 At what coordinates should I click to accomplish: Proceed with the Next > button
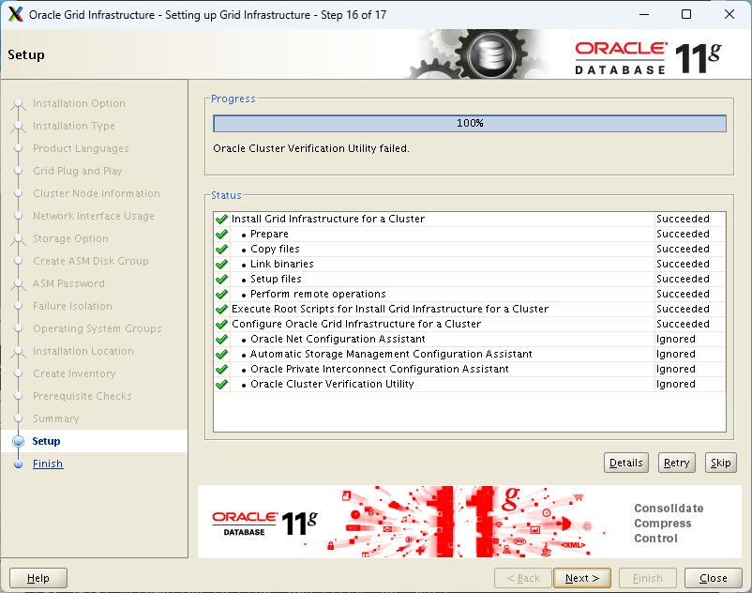(x=581, y=578)
